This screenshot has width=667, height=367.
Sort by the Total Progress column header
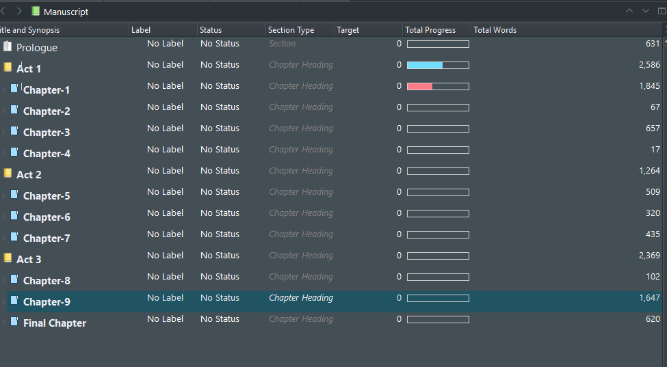pyautogui.click(x=437, y=30)
